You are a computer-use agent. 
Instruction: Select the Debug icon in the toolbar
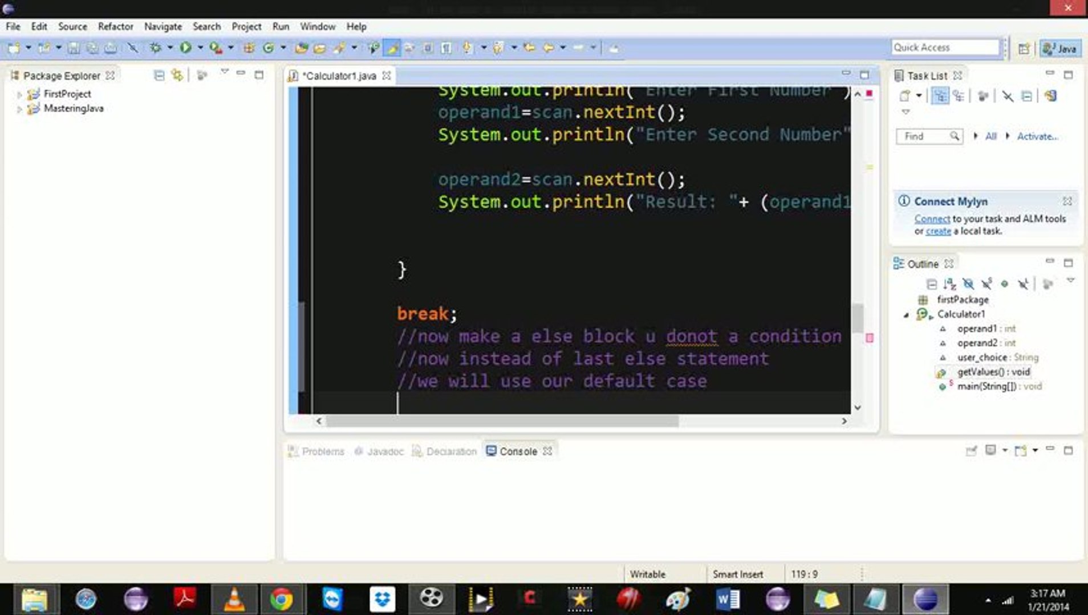pos(156,47)
